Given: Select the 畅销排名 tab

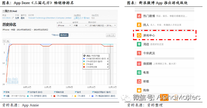Looking at the screenshot, I should click(64, 35).
